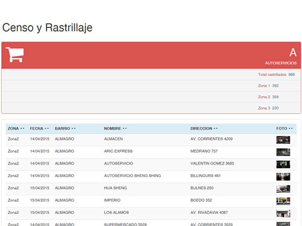The width and height of the screenshot is (302, 226).
Task: Select Total rastrillados count 986
Action: pos(292,75)
